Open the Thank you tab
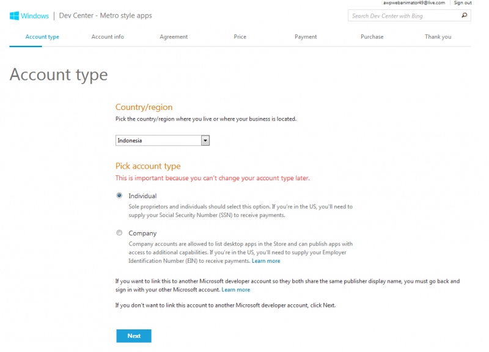Screen dimensions: 489x352 click(x=438, y=37)
